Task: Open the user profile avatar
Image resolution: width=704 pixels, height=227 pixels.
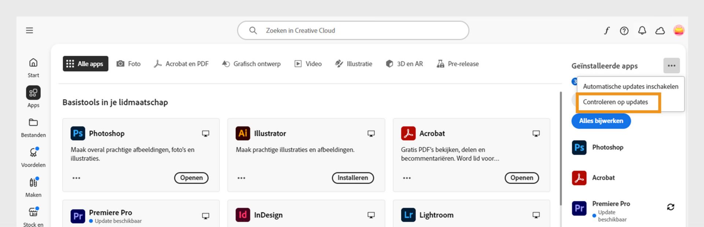Action: pyautogui.click(x=679, y=30)
